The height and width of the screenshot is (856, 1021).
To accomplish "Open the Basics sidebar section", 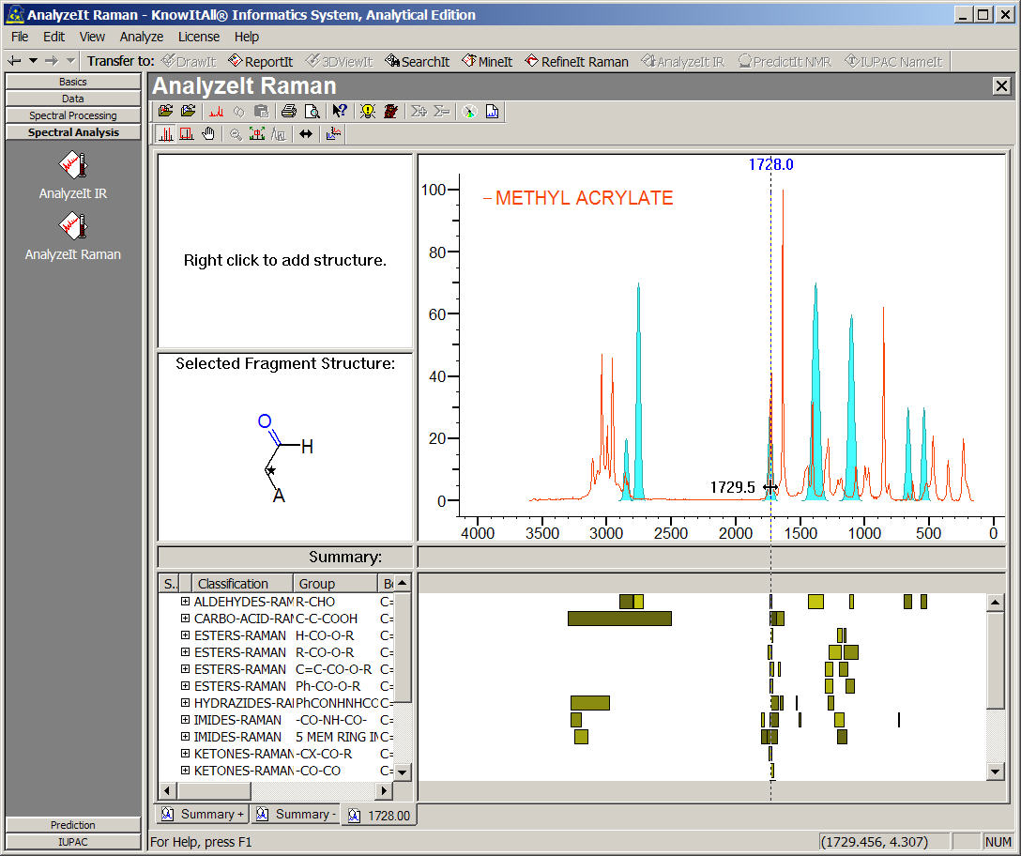I will (x=73, y=82).
